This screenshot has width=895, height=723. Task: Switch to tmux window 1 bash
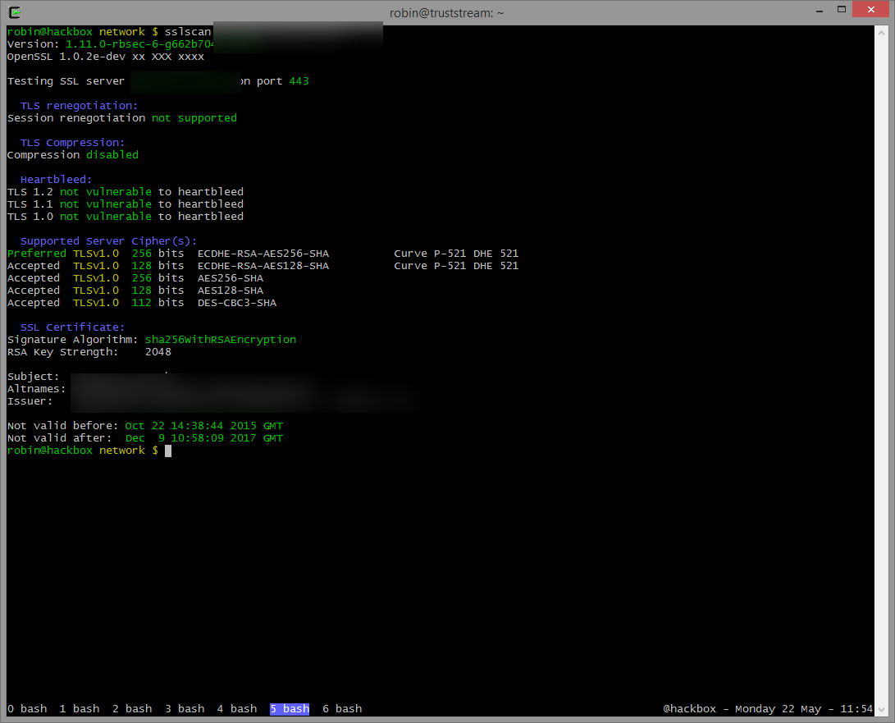point(80,709)
